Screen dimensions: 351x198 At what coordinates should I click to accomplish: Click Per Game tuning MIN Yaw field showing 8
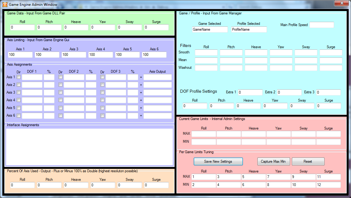coord(278,185)
